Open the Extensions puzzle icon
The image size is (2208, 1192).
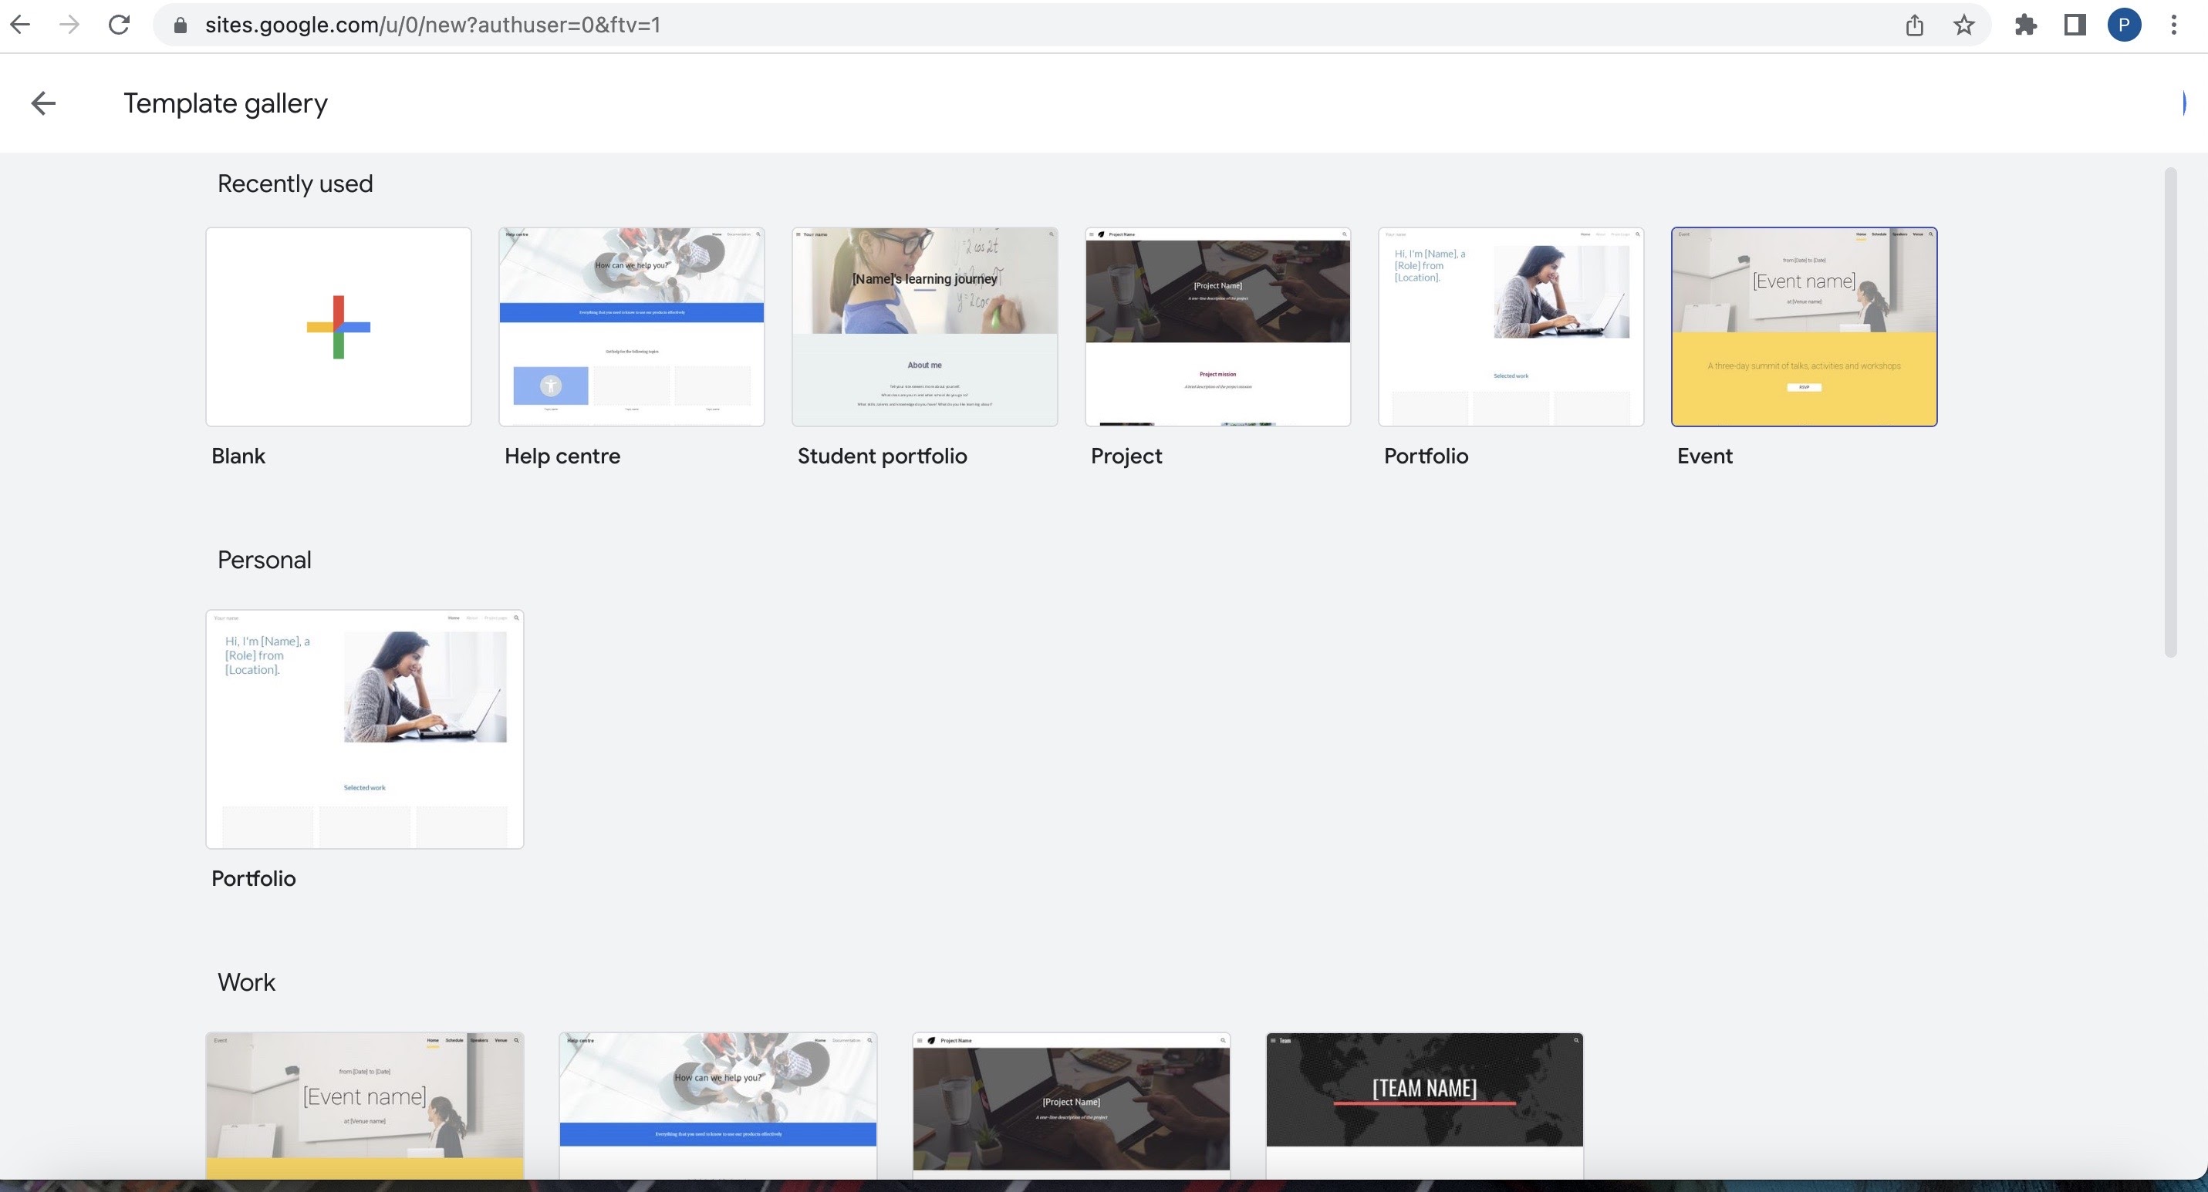tap(2025, 25)
